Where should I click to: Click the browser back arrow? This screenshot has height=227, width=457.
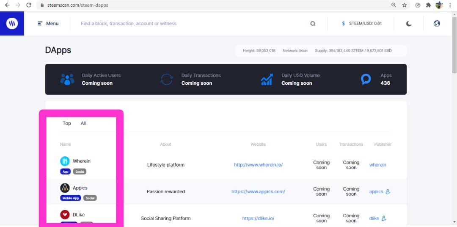pyautogui.click(x=7, y=5)
